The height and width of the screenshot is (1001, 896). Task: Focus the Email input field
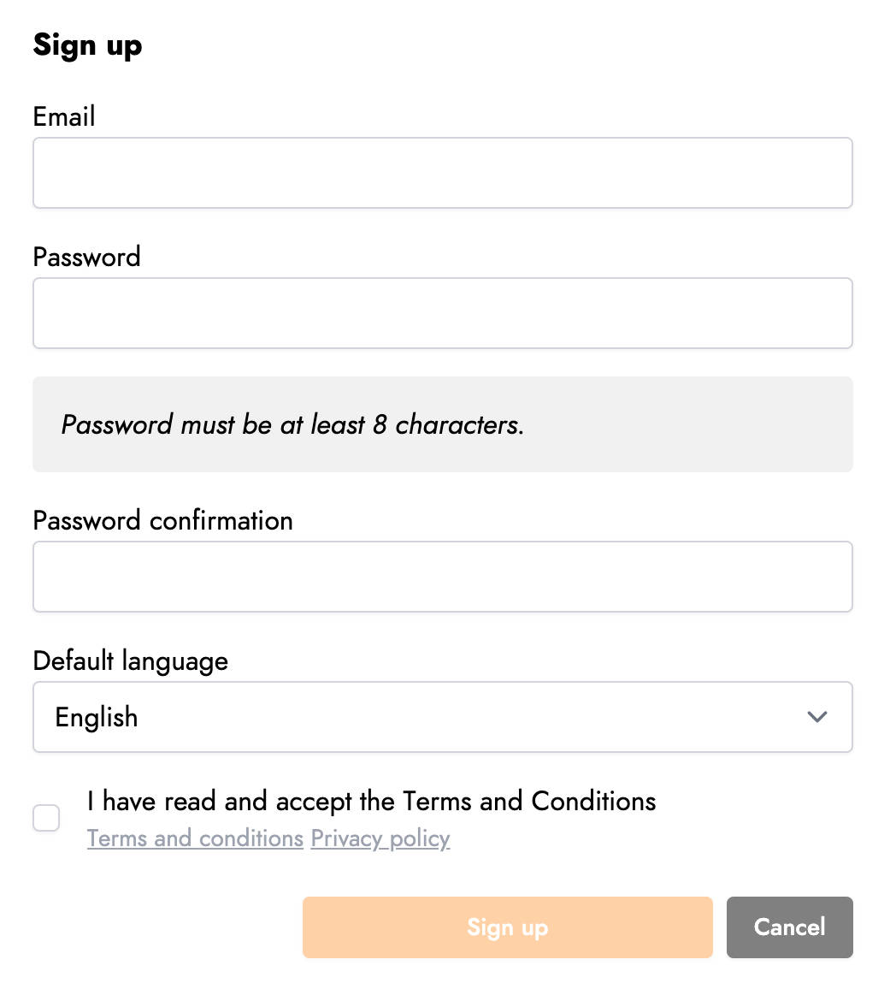(x=443, y=173)
